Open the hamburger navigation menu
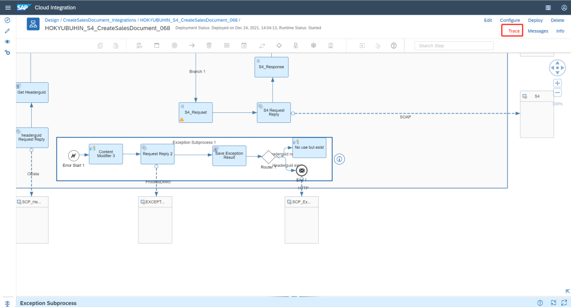The height and width of the screenshot is (307, 571). (7, 7)
